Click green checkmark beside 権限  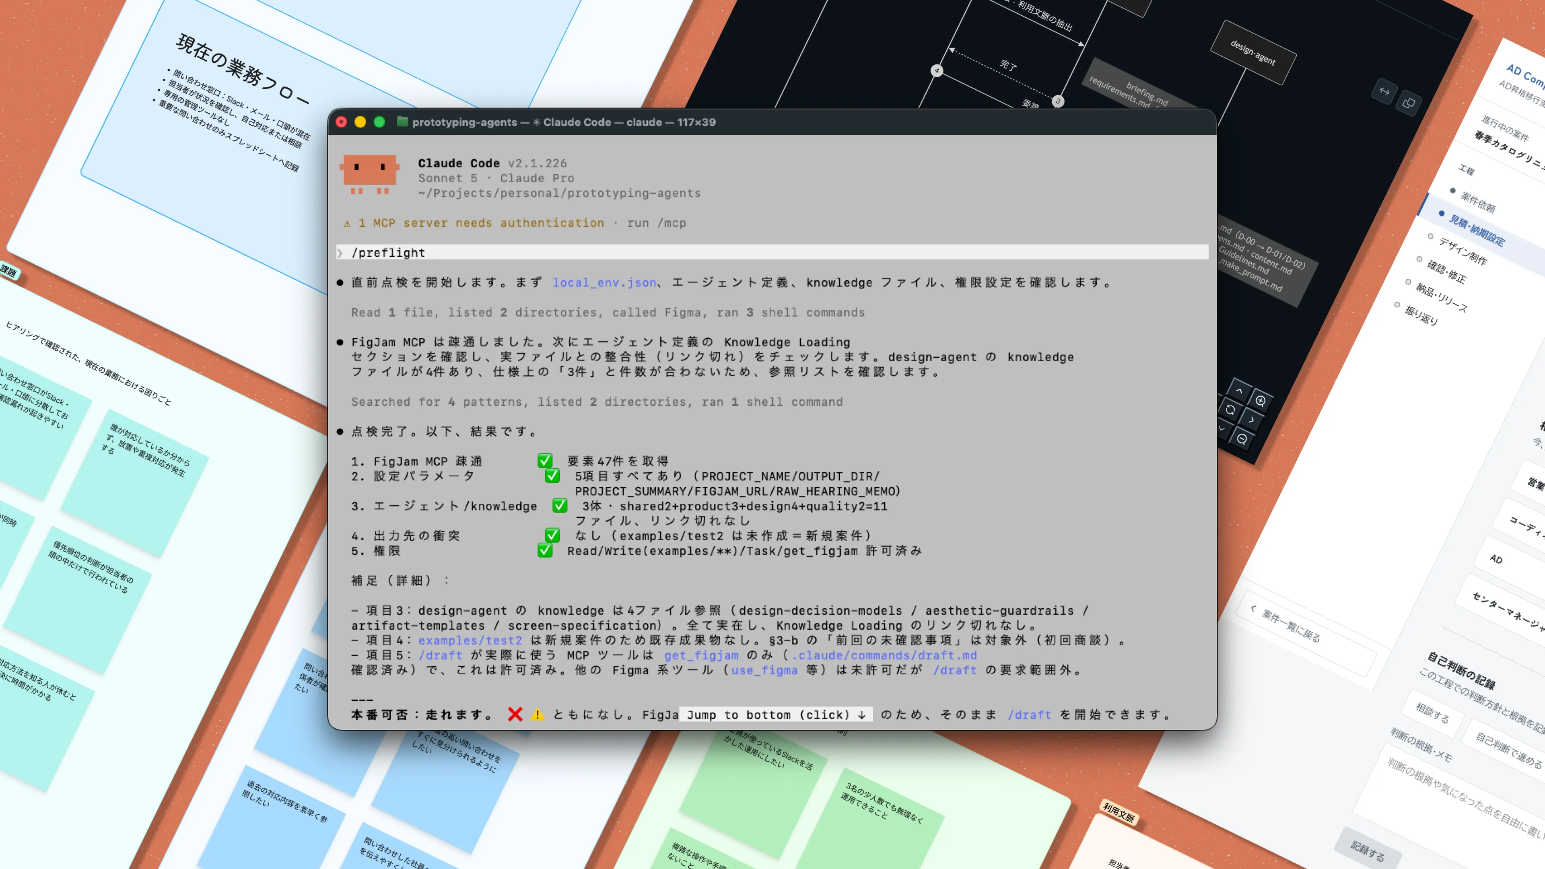tap(545, 550)
